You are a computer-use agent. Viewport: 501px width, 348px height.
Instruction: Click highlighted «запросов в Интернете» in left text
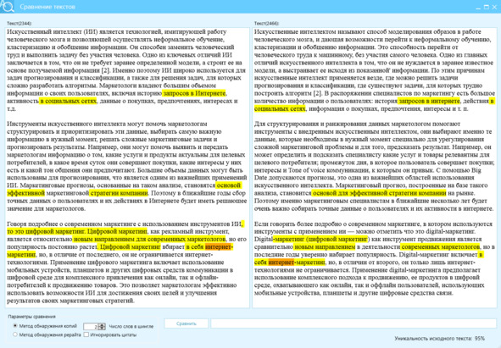coord(194,93)
